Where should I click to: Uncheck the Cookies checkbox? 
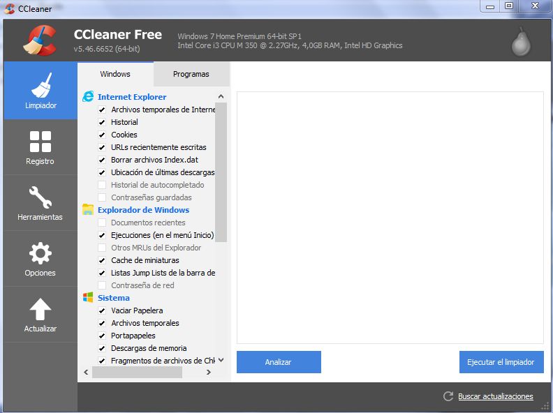102,135
